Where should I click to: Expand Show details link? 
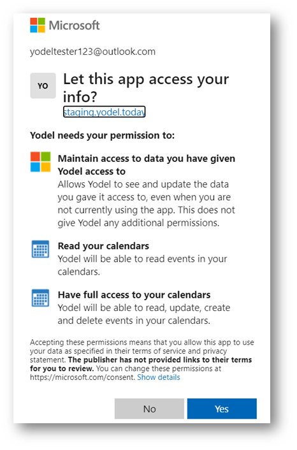[159, 377]
